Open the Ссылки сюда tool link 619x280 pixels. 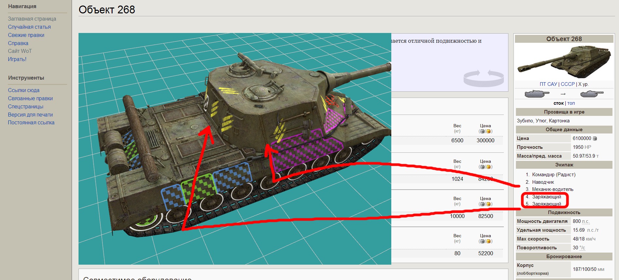24,90
